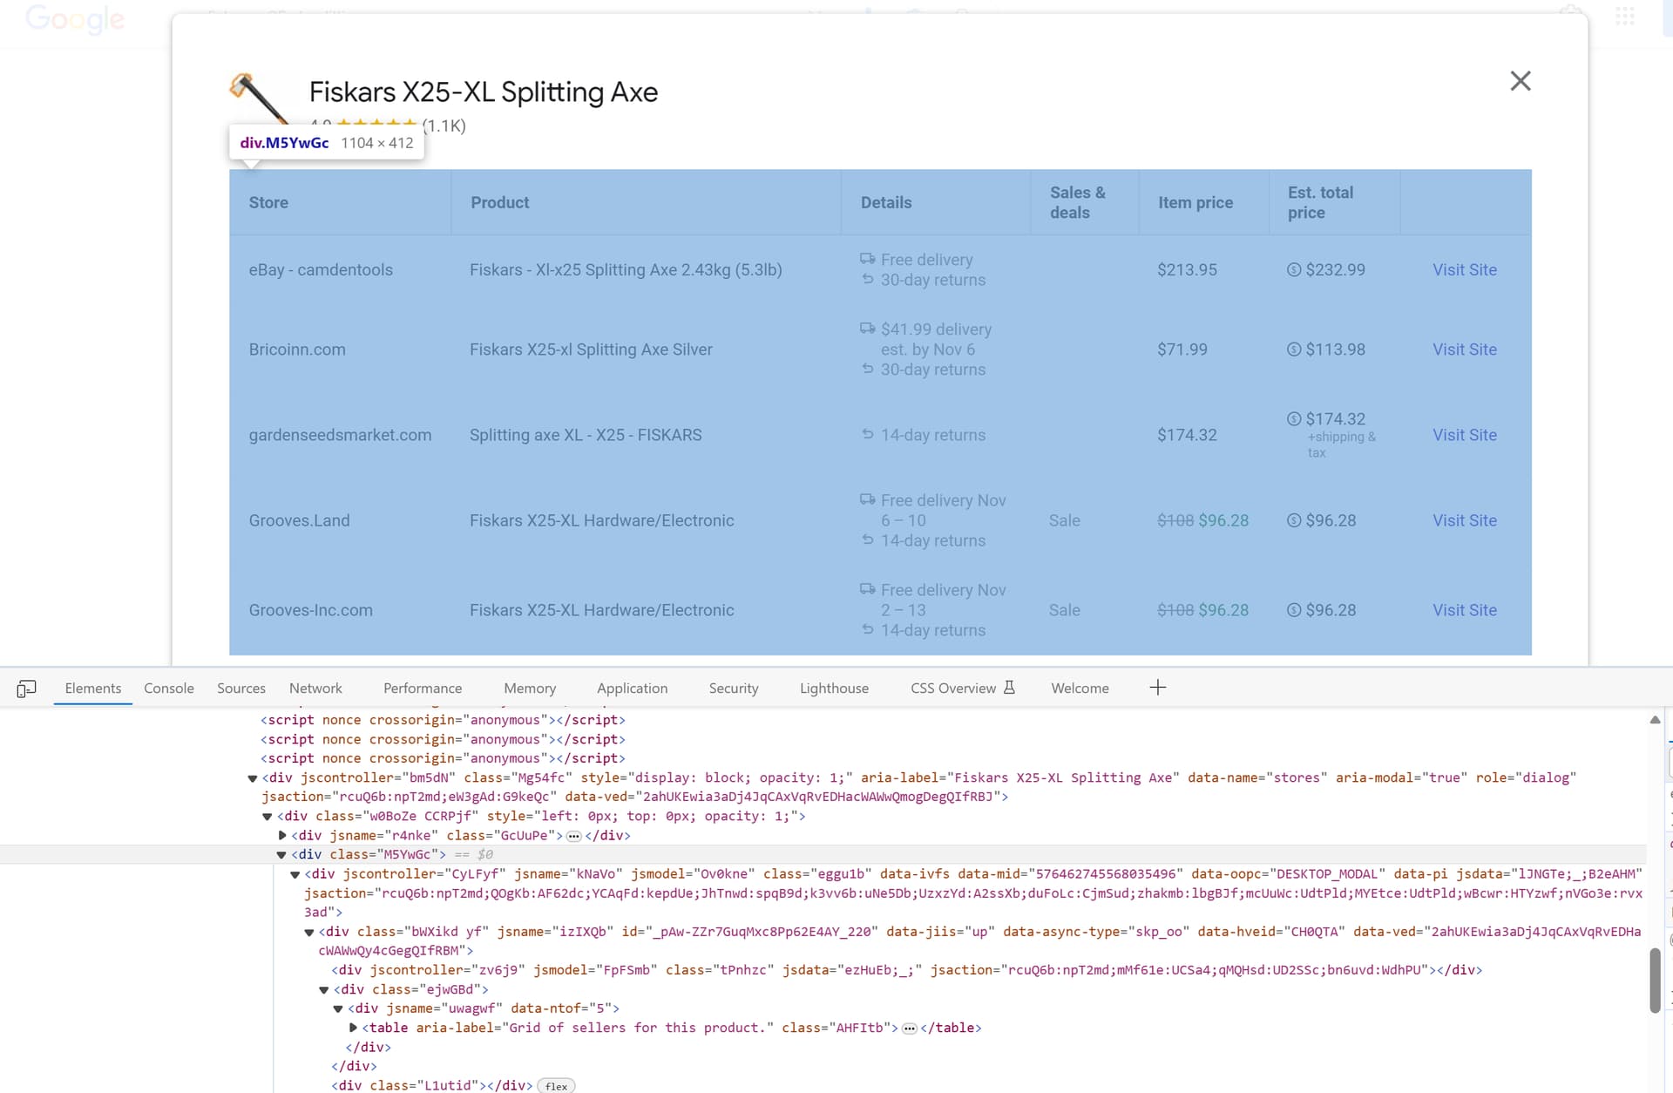
Task: Visit Site for Bricoinn.com
Action: click(1465, 349)
